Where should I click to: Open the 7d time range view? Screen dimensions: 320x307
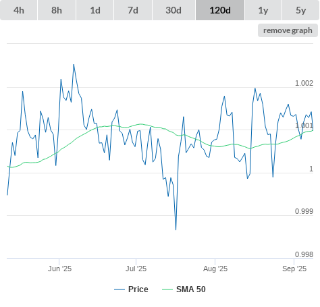133,10
